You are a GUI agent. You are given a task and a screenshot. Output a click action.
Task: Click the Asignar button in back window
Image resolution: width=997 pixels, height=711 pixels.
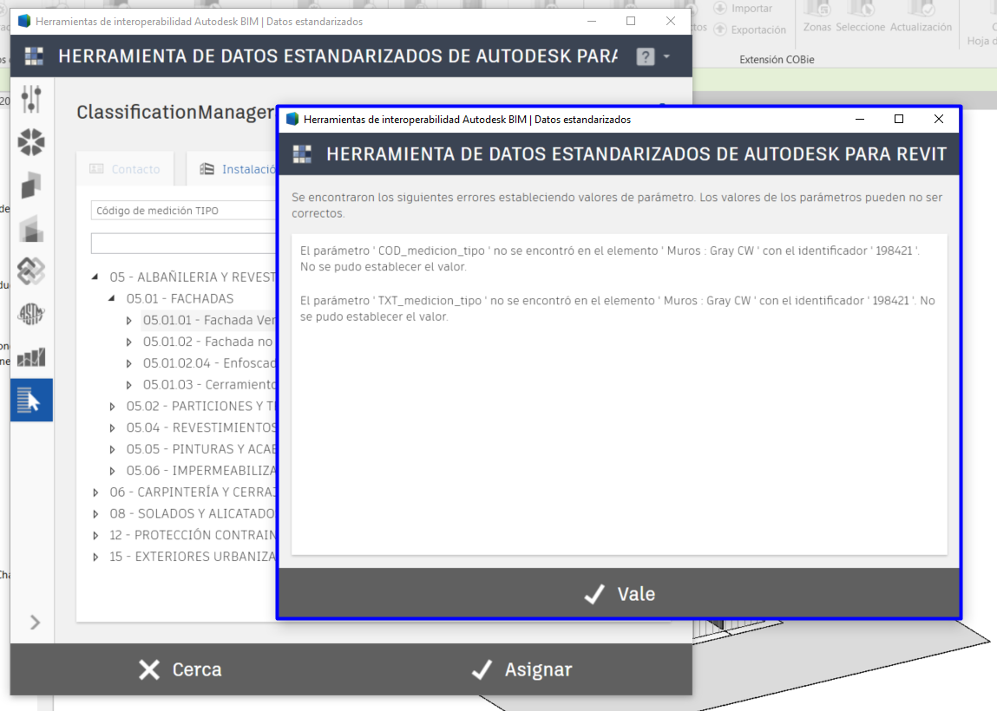(x=522, y=669)
